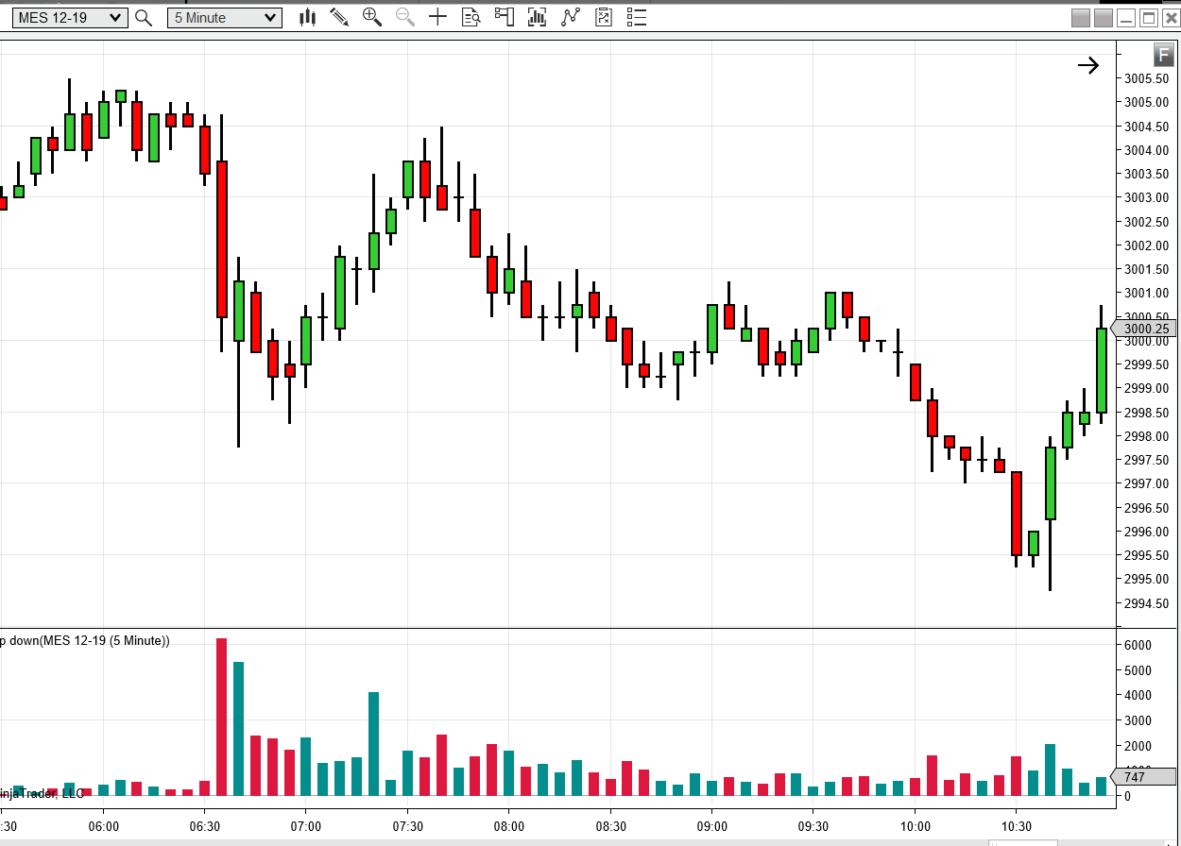This screenshot has width=1181, height=846.
Task: Open the indicators bar-chart icon
Action: pos(538,17)
